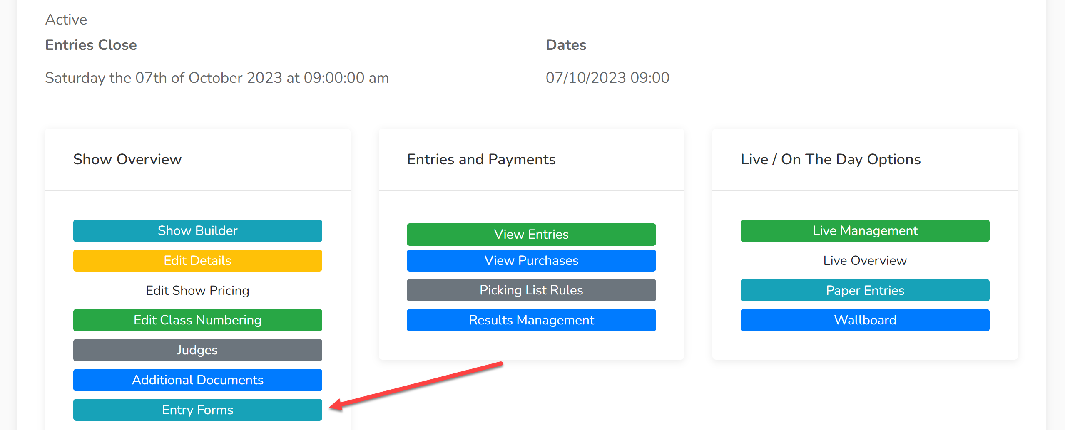Open Edit Show Pricing link
Screen dimensions: 1065x430
click(x=197, y=290)
